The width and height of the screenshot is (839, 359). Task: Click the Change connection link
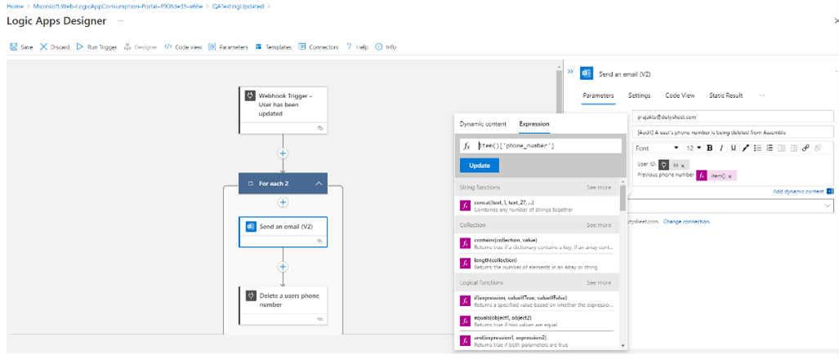tap(686, 221)
